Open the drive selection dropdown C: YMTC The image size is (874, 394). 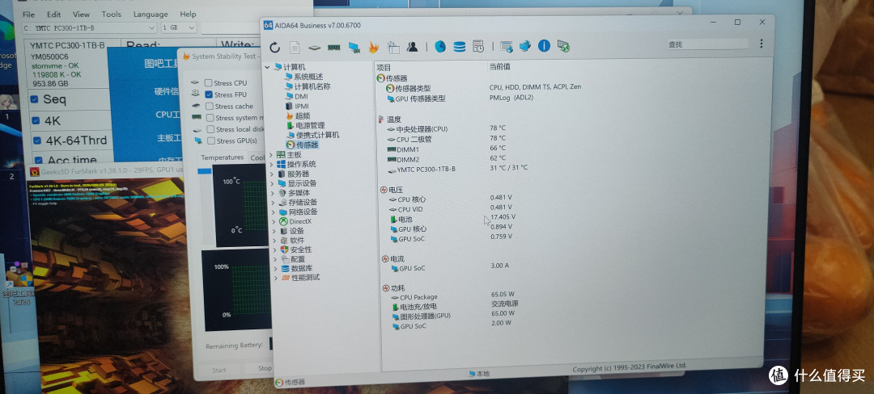point(89,27)
